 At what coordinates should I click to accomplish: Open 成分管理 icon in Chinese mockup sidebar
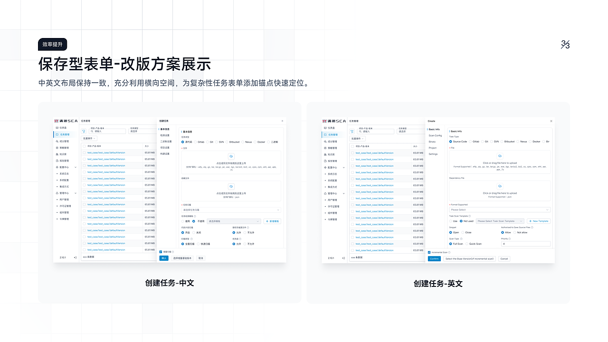(57, 141)
